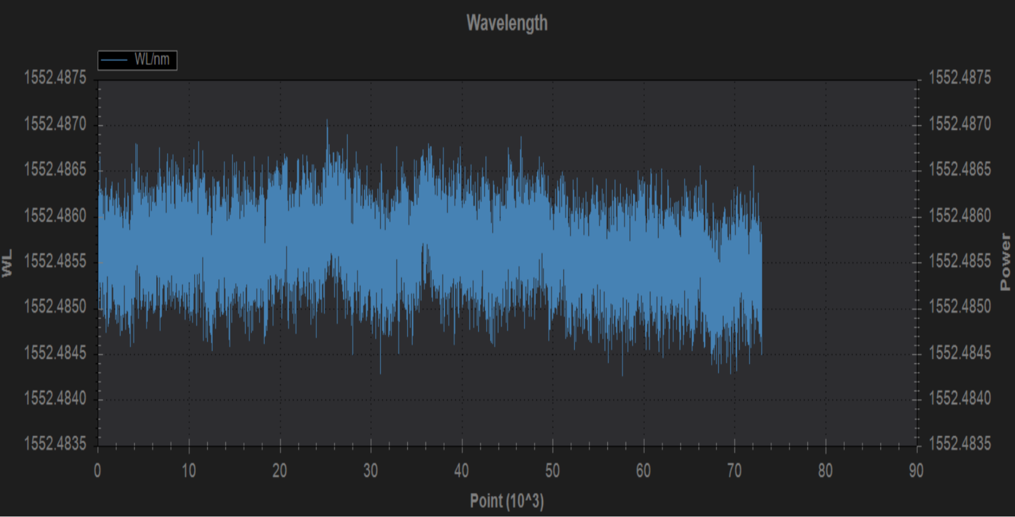Click the 0 tick label on x-axis
1015x517 pixels.
[97, 471]
